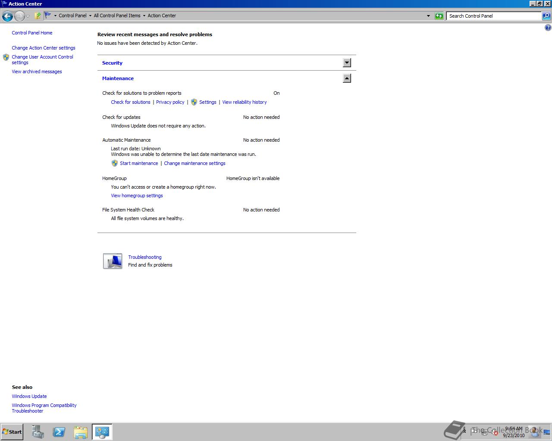This screenshot has height=441, width=552.
Task: Click the UAC shield icon in sidebar
Action: [x=6, y=57]
